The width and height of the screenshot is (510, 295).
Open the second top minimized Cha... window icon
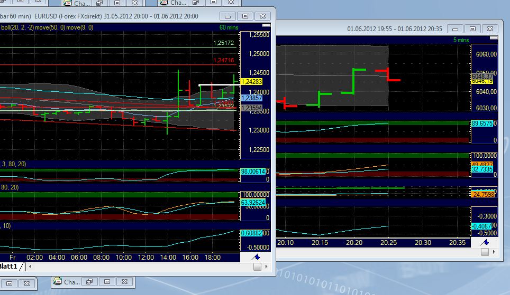163,3
